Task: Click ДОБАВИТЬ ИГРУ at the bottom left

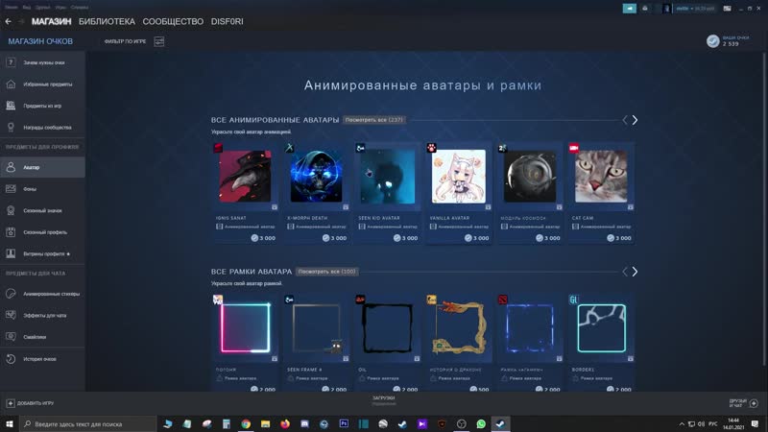Action: click(30, 403)
